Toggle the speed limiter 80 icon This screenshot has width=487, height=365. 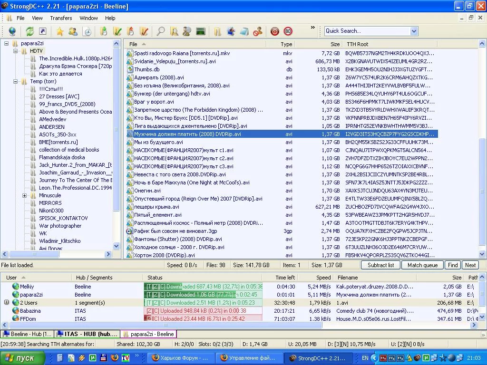[288, 31]
